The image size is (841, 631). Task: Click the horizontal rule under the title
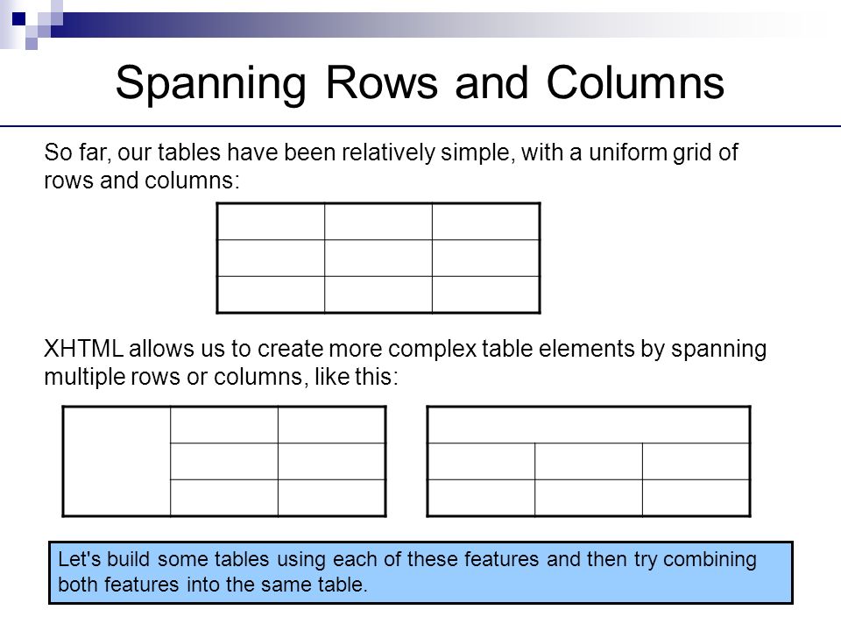[x=420, y=126]
